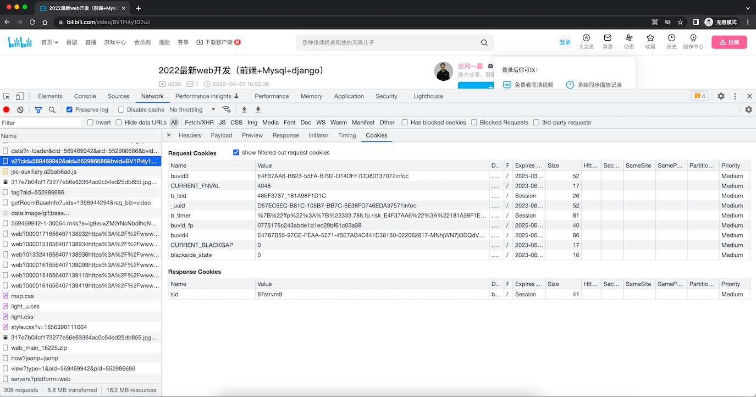756x397 pixels.
Task: Open 番剧 link in bilibili nav
Action: pyautogui.click(x=71, y=42)
